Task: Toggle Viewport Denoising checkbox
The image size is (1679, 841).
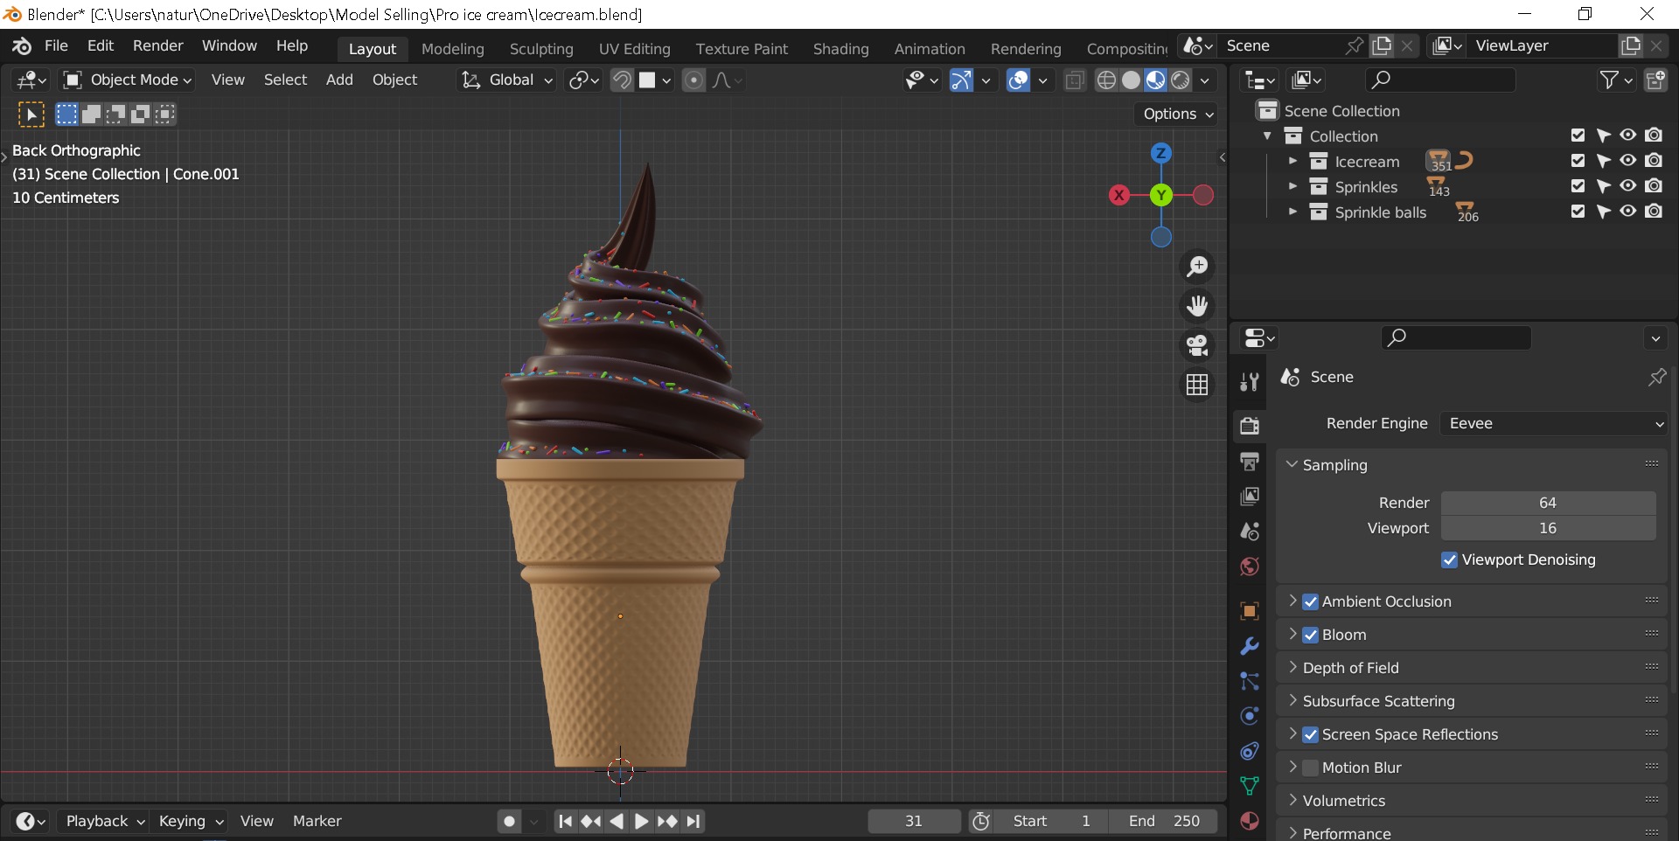Action: (1450, 560)
